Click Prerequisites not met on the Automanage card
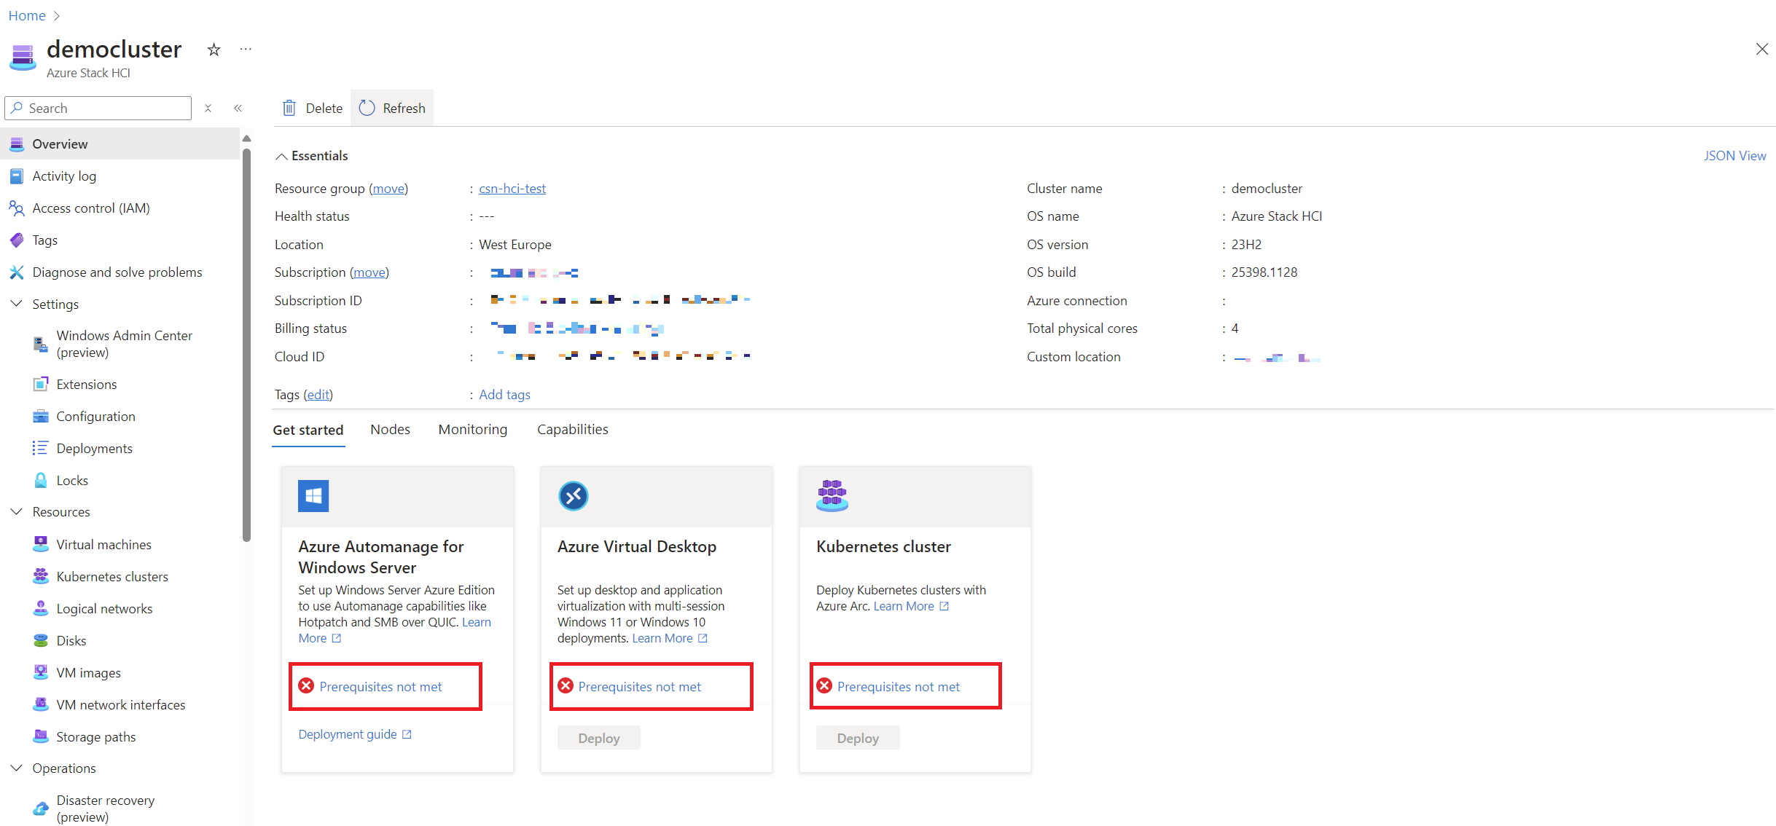The image size is (1776, 826). (x=380, y=687)
